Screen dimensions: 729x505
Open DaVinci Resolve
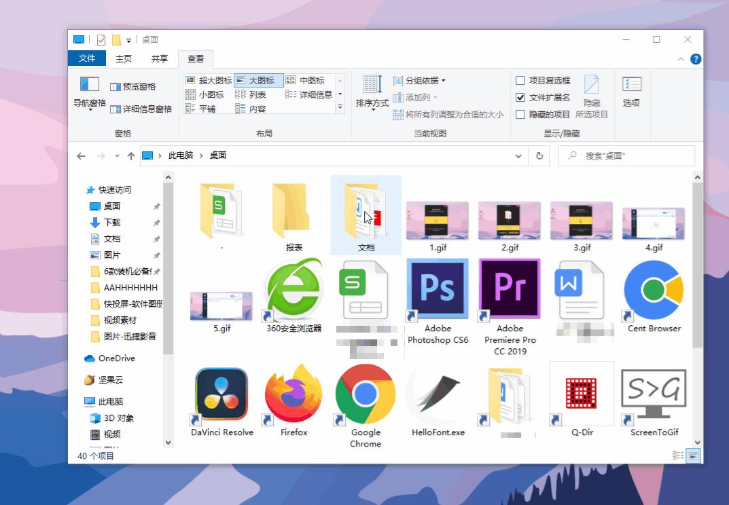tap(219, 394)
